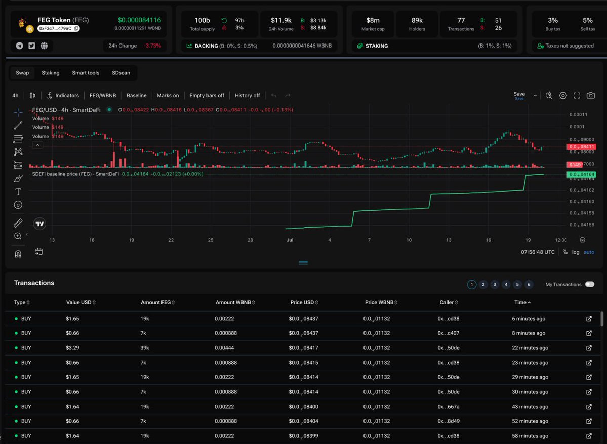Open the time axis settings gear
Image resolution: width=607 pixels, height=444 pixels.
582,240
